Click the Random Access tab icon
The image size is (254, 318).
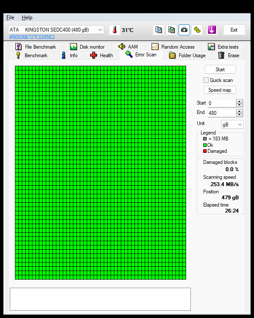click(155, 47)
